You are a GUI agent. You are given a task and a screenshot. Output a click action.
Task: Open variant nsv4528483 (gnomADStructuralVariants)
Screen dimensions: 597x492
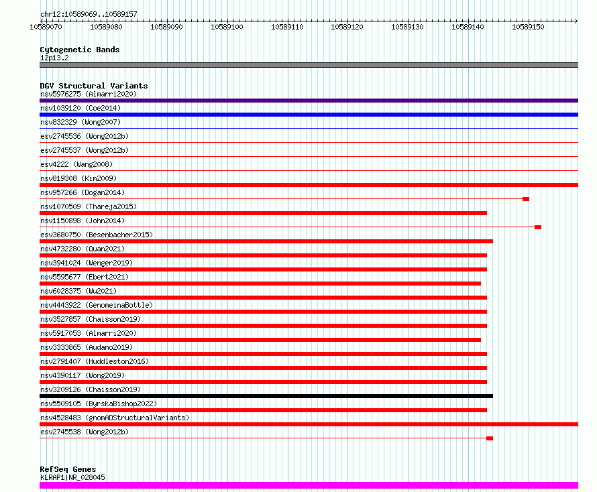point(115,418)
